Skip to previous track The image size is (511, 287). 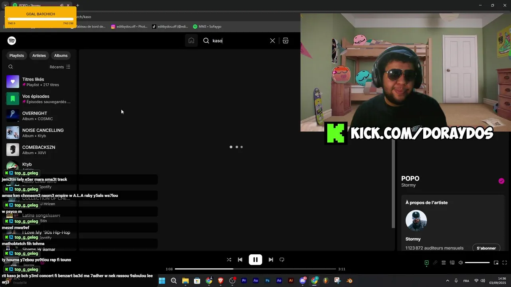240,259
